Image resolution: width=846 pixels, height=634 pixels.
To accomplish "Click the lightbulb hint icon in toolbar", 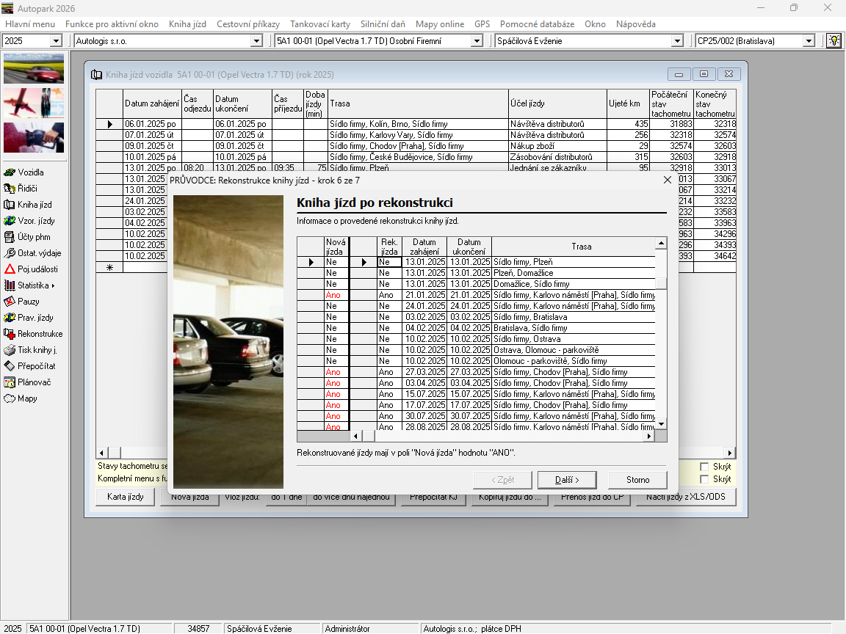I will [834, 41].
